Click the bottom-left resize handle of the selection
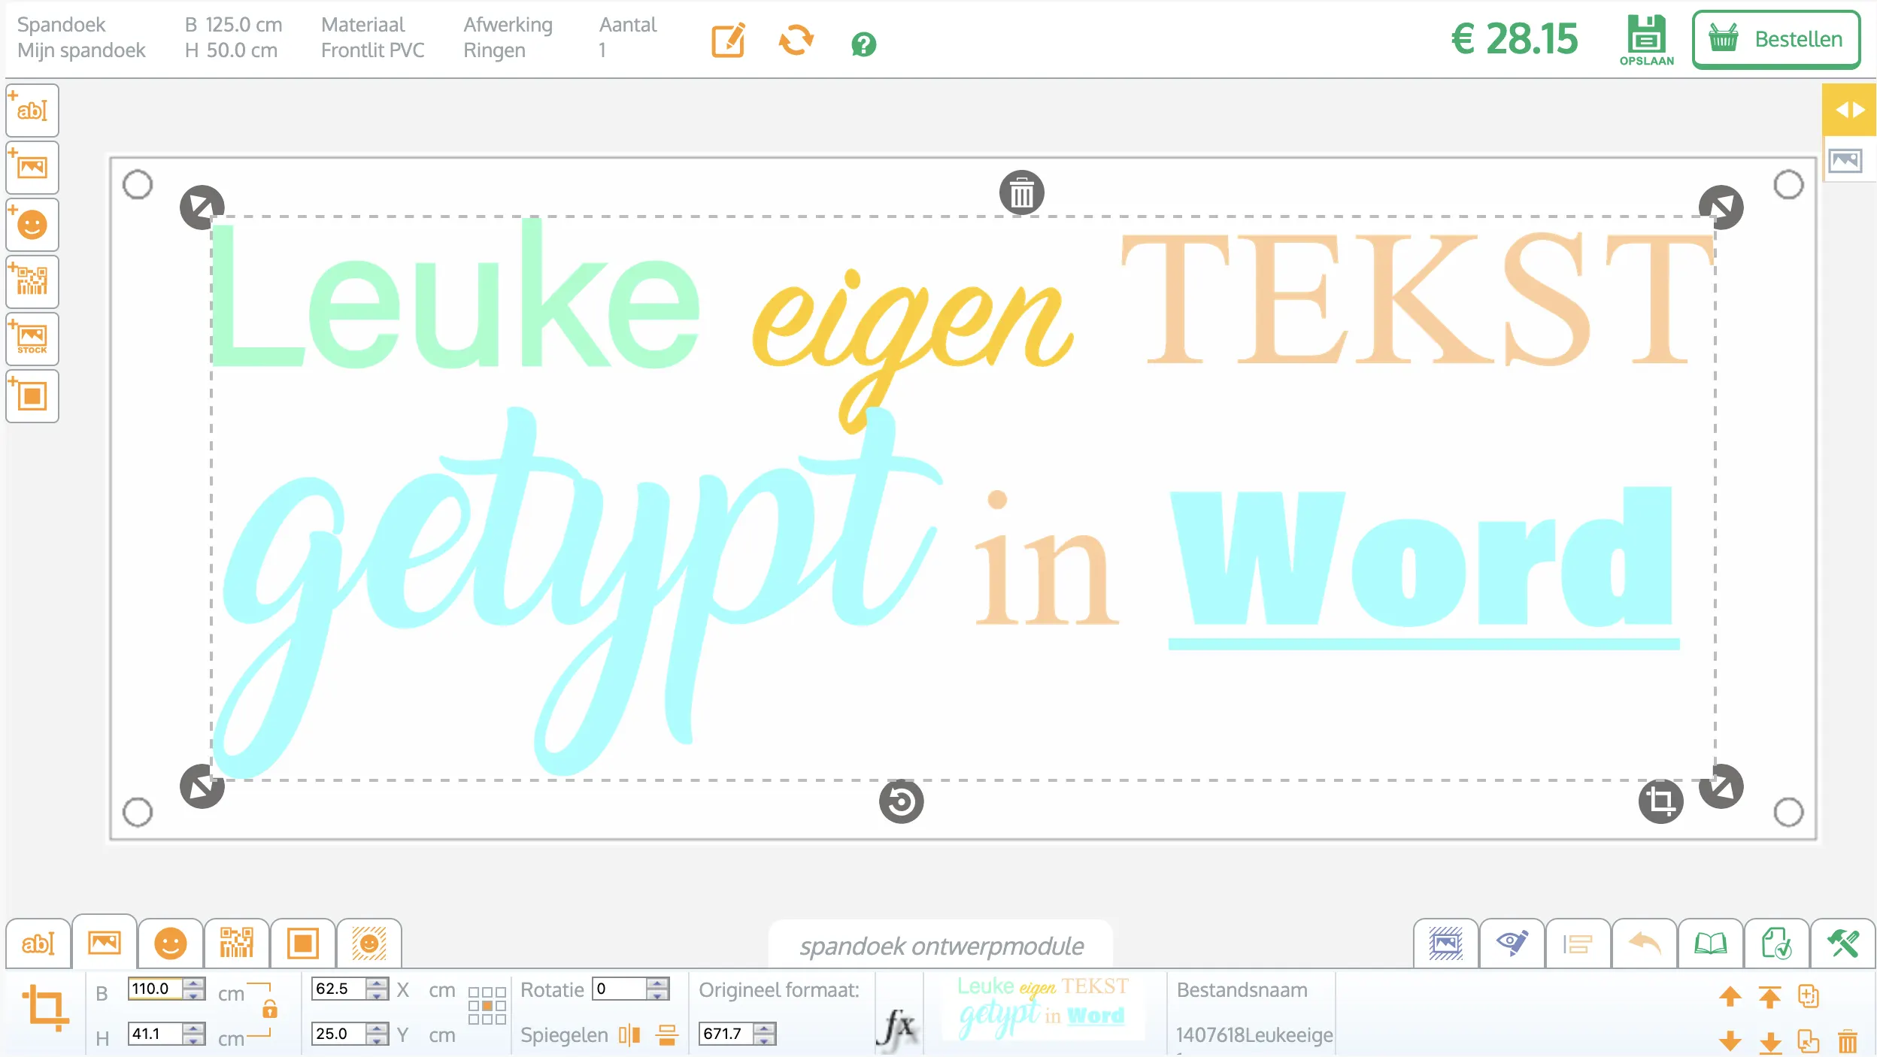 202,786
